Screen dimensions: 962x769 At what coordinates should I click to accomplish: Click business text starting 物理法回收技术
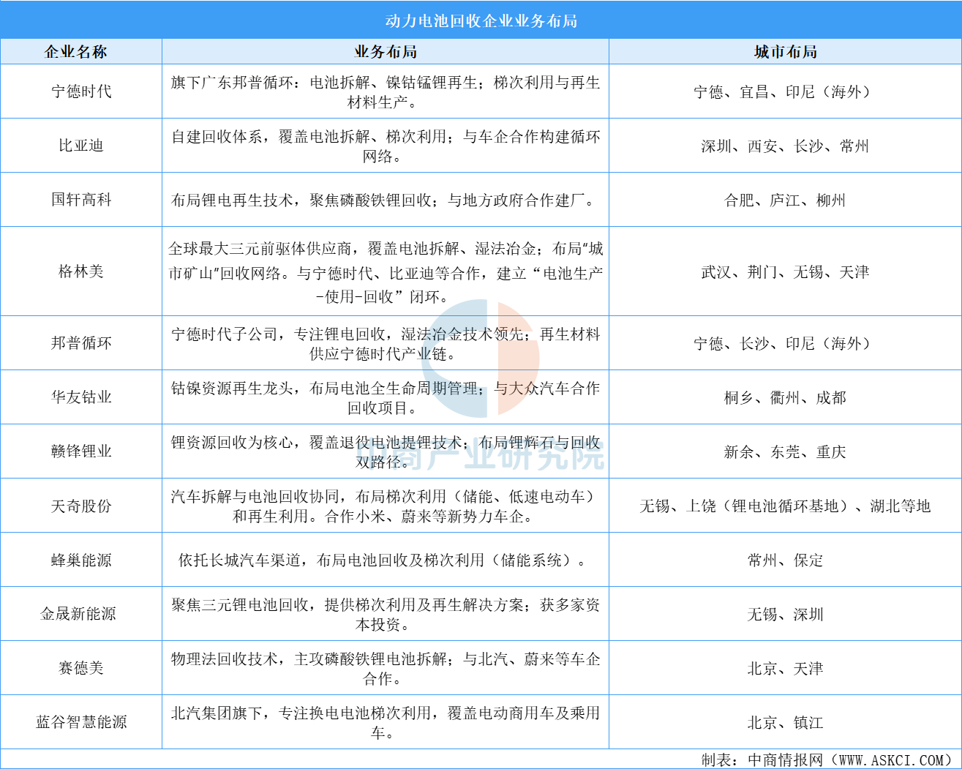(x=386, y=668)
